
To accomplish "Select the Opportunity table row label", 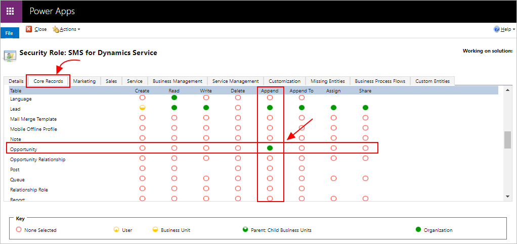I will coord(23,150).
